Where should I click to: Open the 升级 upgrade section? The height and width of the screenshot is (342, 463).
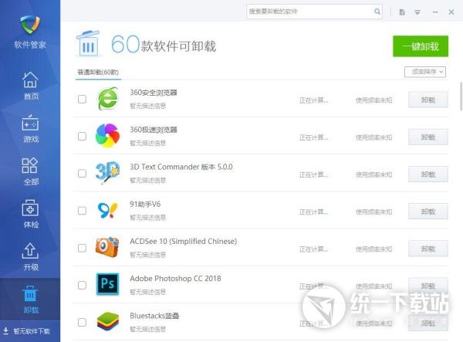point(30,256)
